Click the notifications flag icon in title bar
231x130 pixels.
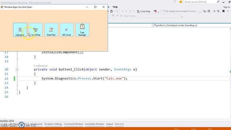(x=175, y=2)
